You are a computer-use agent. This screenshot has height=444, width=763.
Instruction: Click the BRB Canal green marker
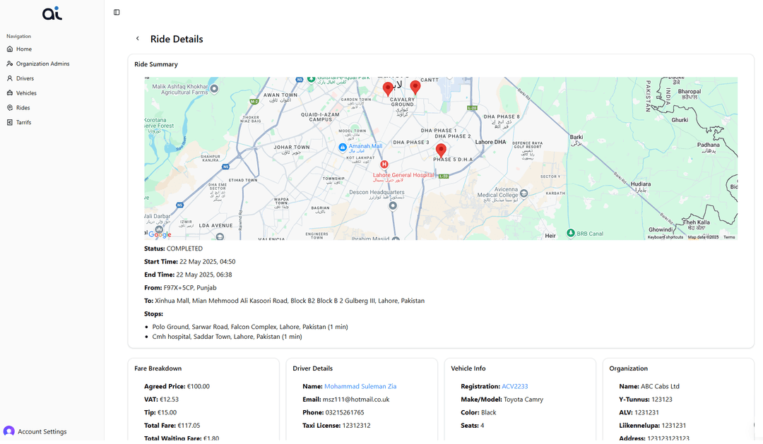(571, 234)
